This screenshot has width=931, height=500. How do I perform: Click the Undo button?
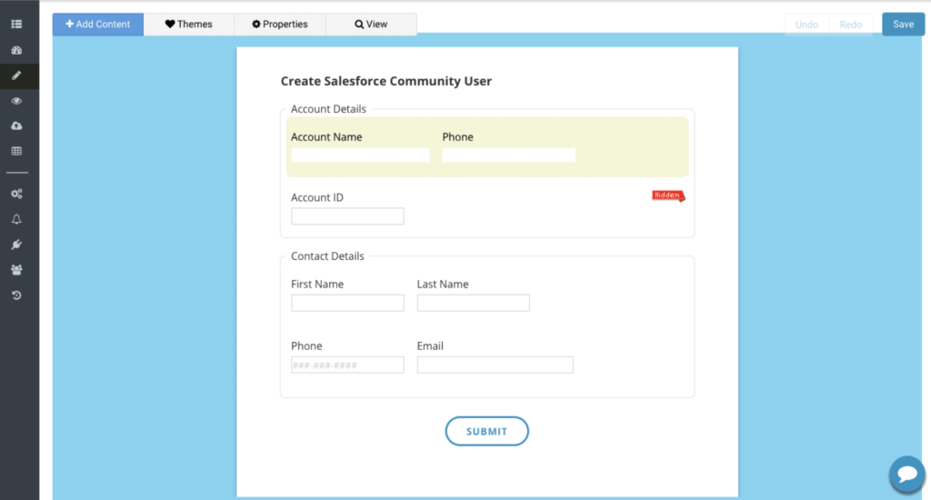806,25
